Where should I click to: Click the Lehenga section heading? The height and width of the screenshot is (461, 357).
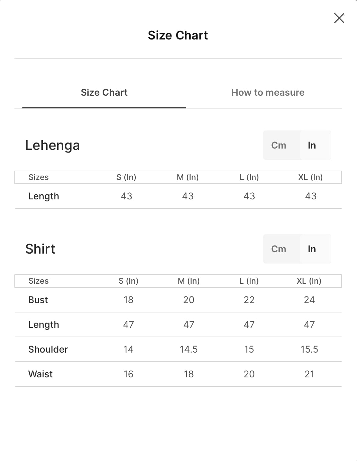52,146
